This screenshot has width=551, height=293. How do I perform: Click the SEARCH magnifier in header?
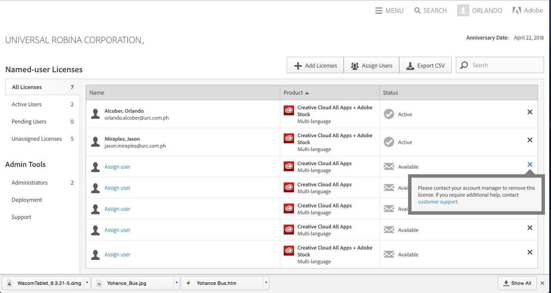pos(417,10)
